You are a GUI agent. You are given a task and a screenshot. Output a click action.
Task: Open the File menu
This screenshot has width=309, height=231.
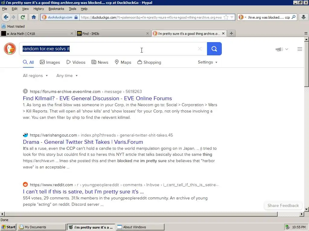(x=5, y=9)
